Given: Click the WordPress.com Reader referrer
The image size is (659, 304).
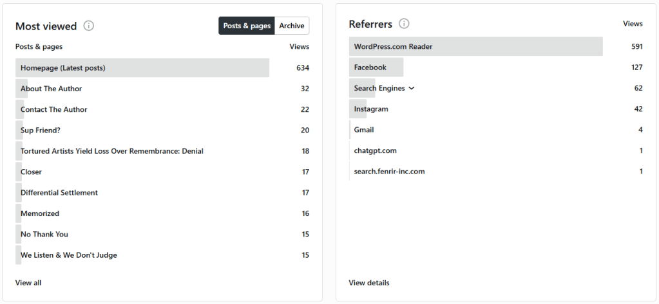Looking at the screenshot, I should click(x=393, y=47).
